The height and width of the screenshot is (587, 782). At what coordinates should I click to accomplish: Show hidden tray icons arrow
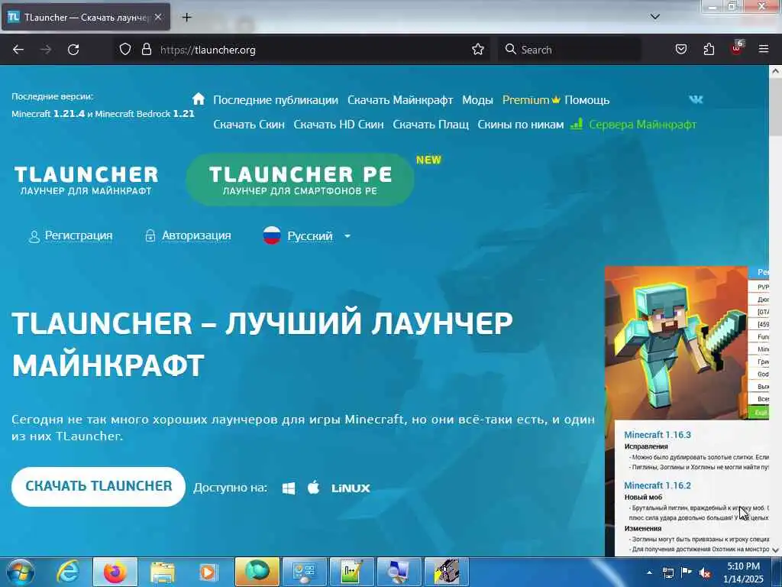pos(649,573)
